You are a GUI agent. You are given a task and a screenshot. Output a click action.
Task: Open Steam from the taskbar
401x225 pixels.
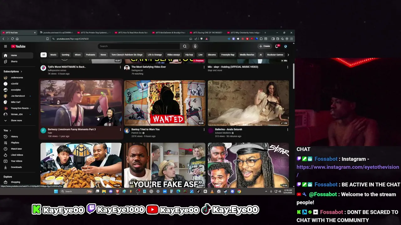tap(226, 191)
